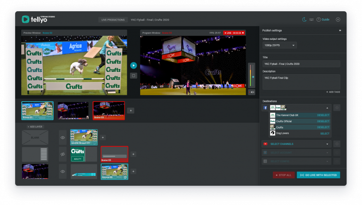
Task: Toggle visibility of lower-third graphic layer
Action: pyautogui.click(x=63, y=171)
